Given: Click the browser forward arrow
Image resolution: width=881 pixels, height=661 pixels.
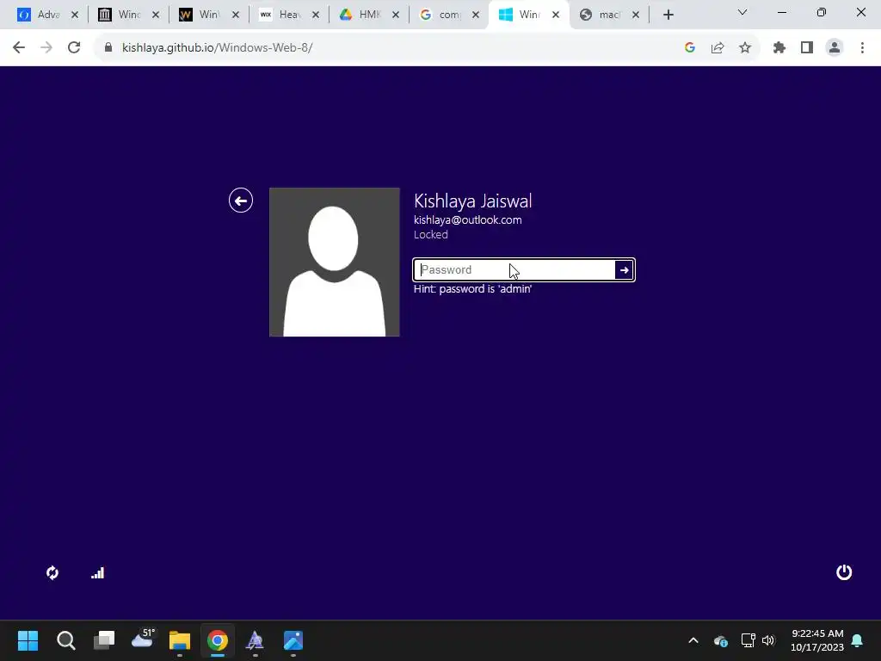Looking at the screenshot, I should [x=46, y=48].
